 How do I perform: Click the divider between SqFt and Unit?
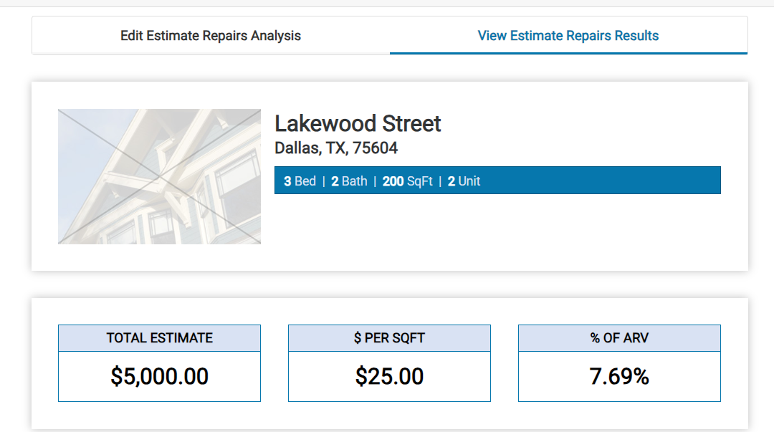[440, 181]
